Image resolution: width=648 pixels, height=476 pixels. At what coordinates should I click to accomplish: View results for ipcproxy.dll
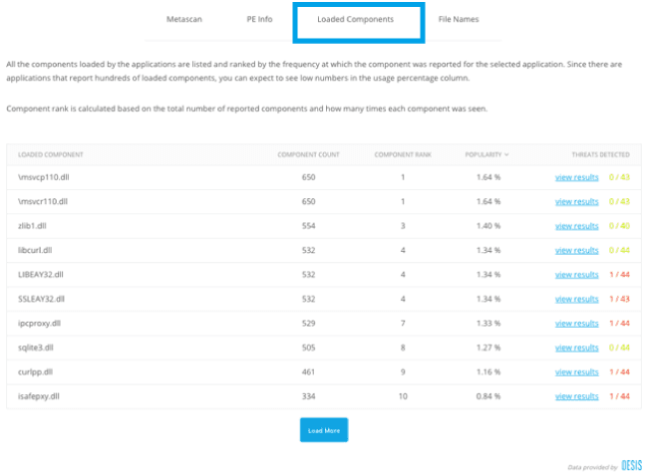click(x=576, y=324)
